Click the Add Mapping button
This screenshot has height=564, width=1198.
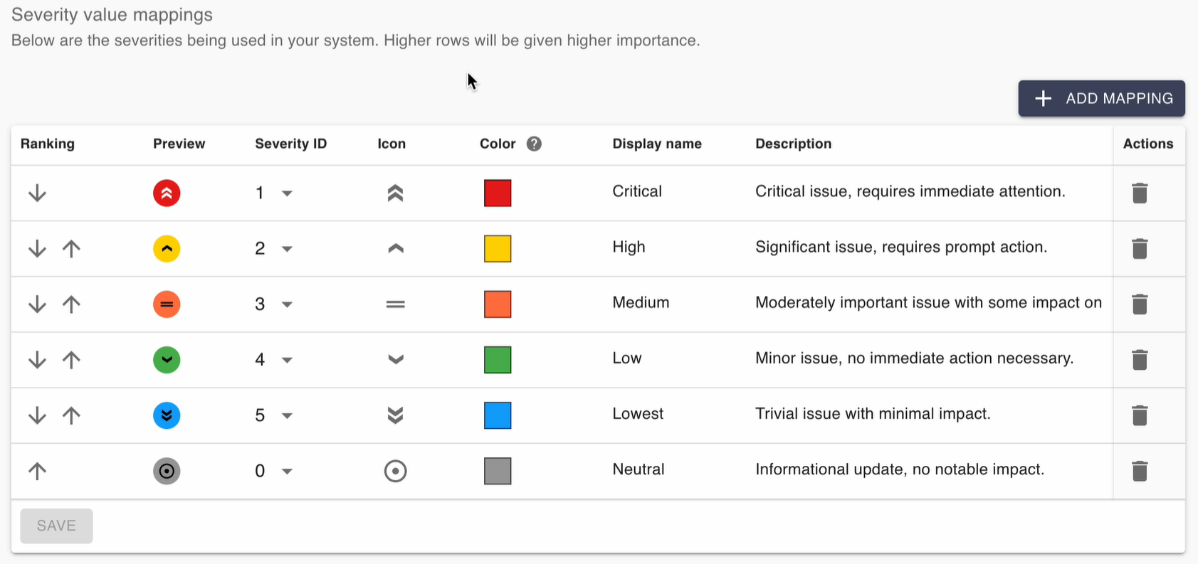pos(1101,98)
